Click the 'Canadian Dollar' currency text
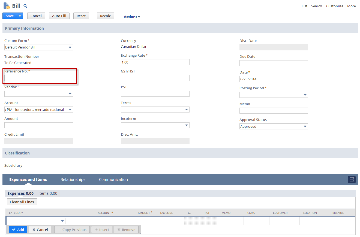 tap(134, 47)
